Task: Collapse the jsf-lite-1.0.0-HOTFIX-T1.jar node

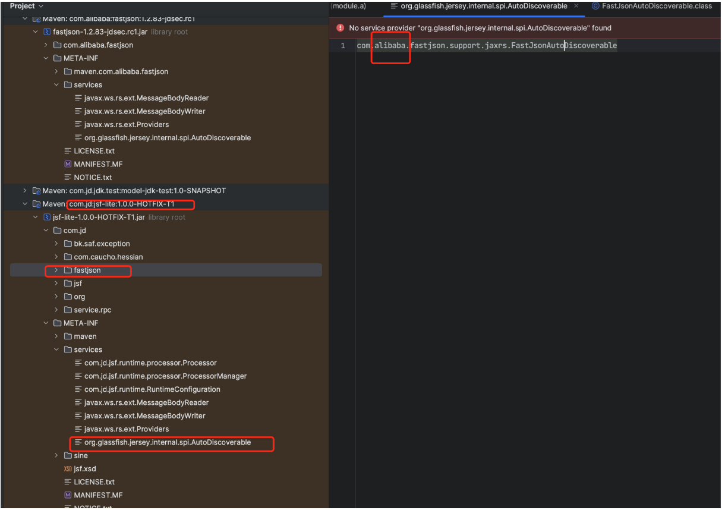Action: tap(36, 217)
